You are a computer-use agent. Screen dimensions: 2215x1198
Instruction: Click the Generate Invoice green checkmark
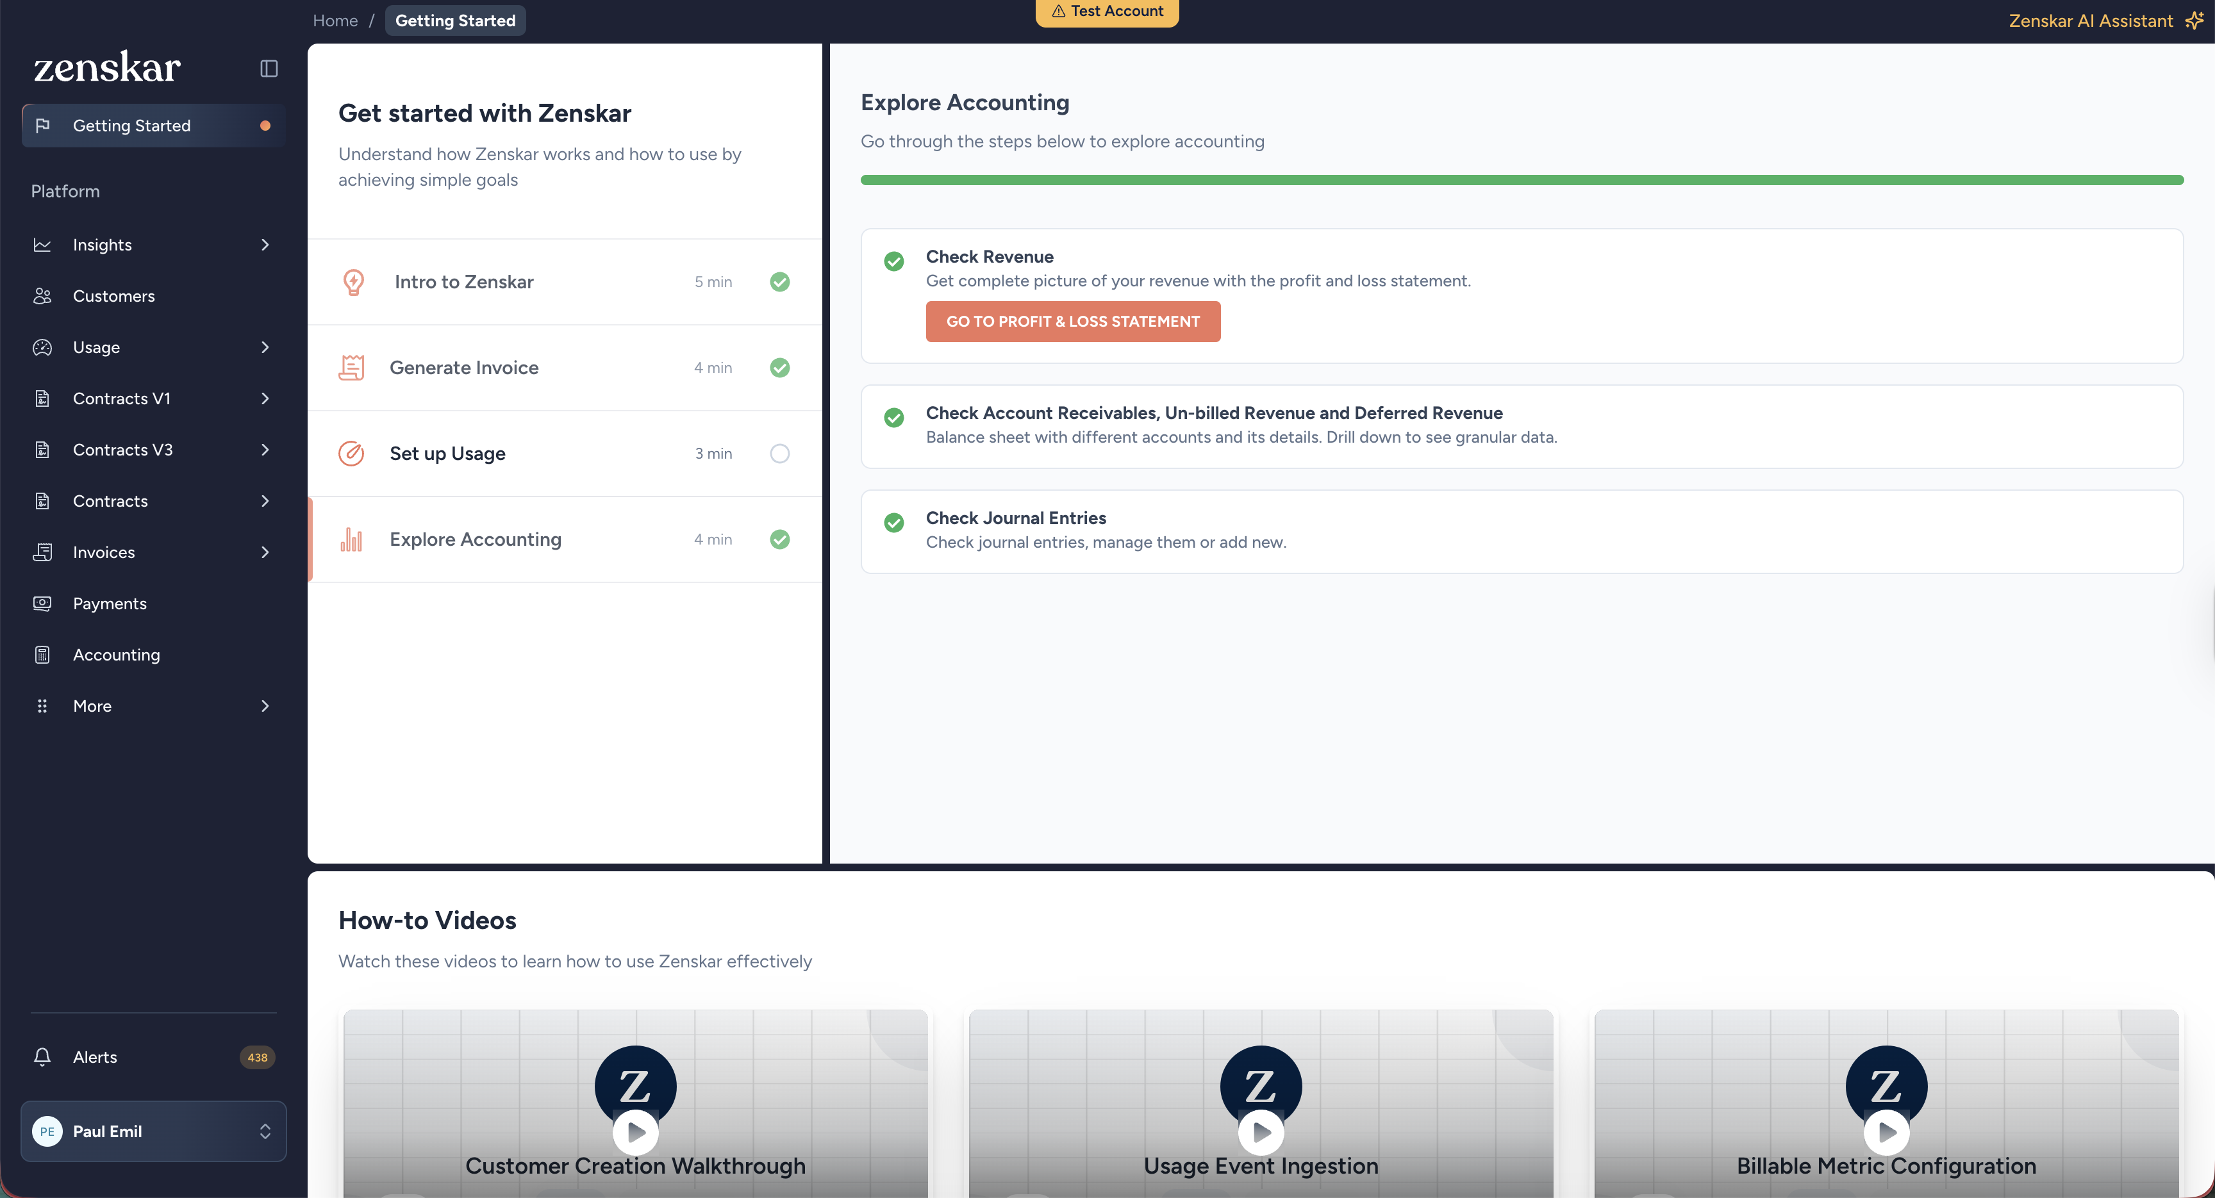point(780,368)
